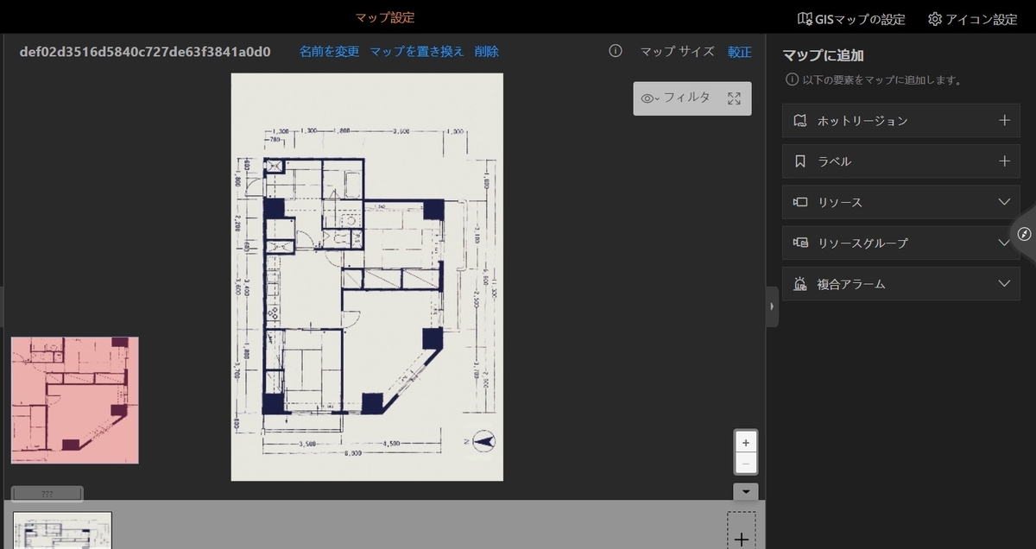Open the フィルタ dropdown label
1036x549 pixels.
click(x=686, y=98)
